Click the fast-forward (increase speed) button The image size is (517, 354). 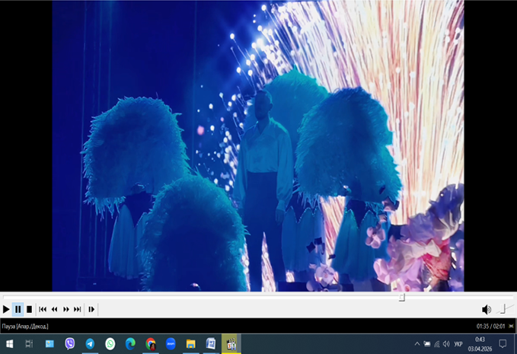click(x=66, y=309)
